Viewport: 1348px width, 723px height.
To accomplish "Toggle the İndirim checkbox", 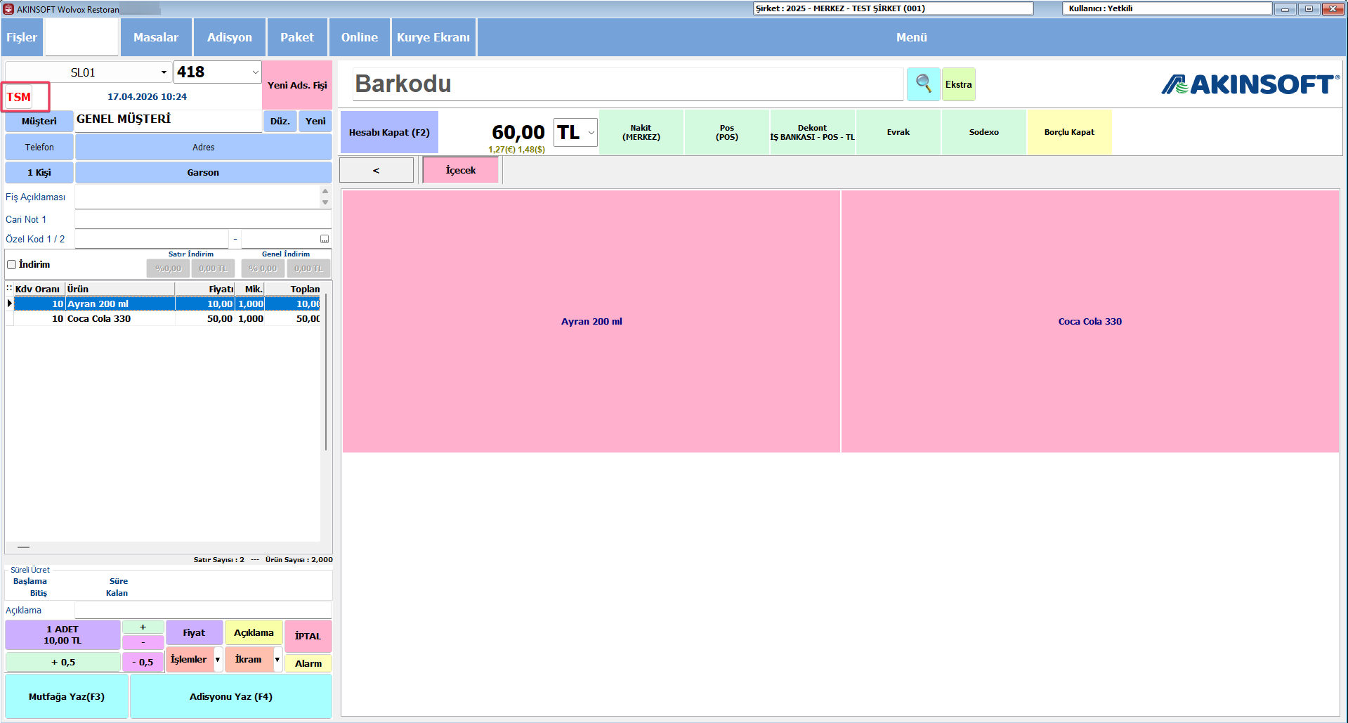I will tap(11, 265).
